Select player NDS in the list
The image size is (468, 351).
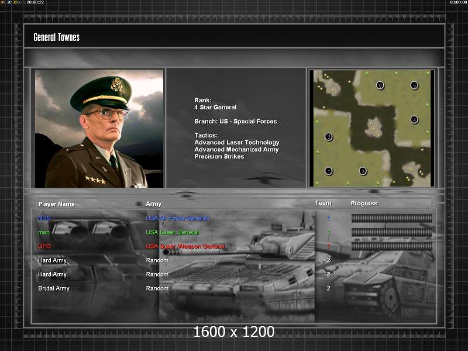(44, 218)
